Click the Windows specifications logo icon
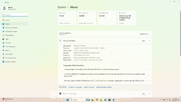 (x=60, y=93)
